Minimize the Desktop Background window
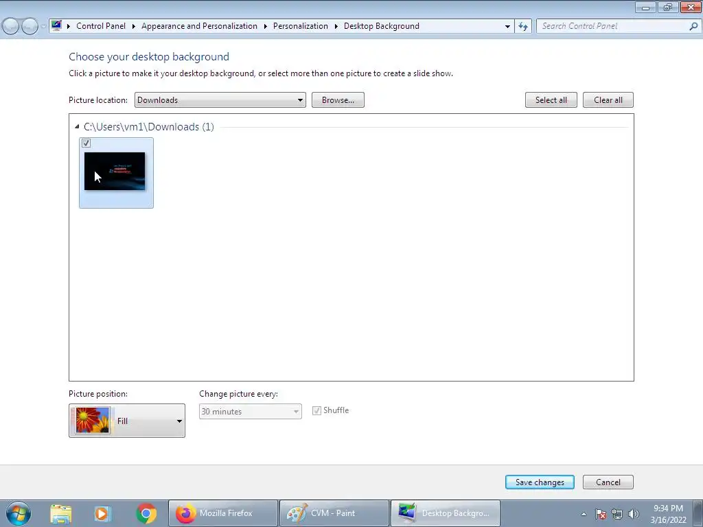Image resolution: width=703 pixels, height=527 pixels. tap(645, 7)
